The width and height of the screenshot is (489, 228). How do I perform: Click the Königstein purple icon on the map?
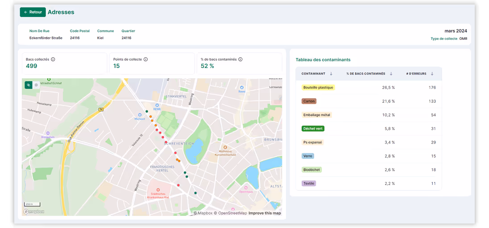pos(48,133)
